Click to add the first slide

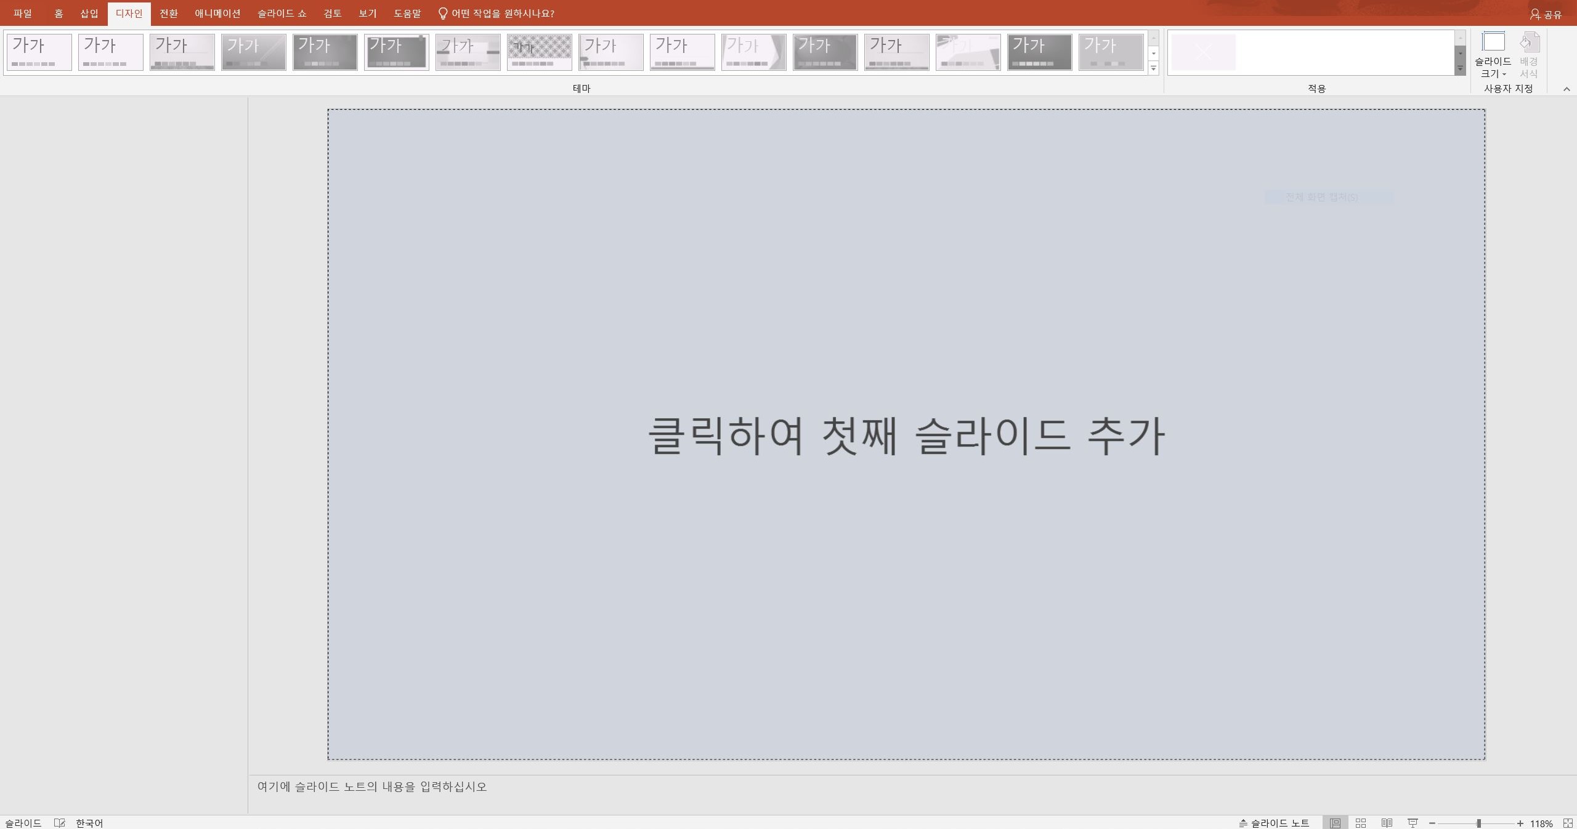tap(906, 435)
